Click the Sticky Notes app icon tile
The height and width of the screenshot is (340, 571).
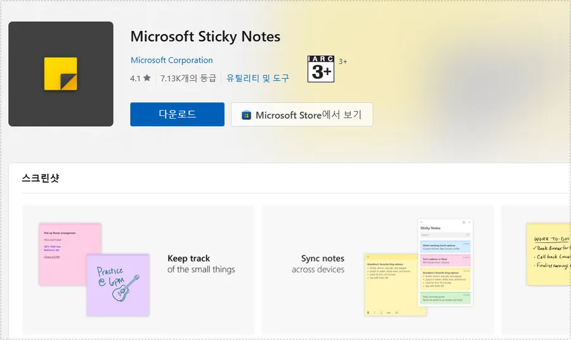coord(61,74)
